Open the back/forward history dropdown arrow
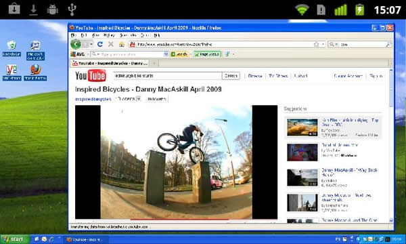 (x=91, y=44)
